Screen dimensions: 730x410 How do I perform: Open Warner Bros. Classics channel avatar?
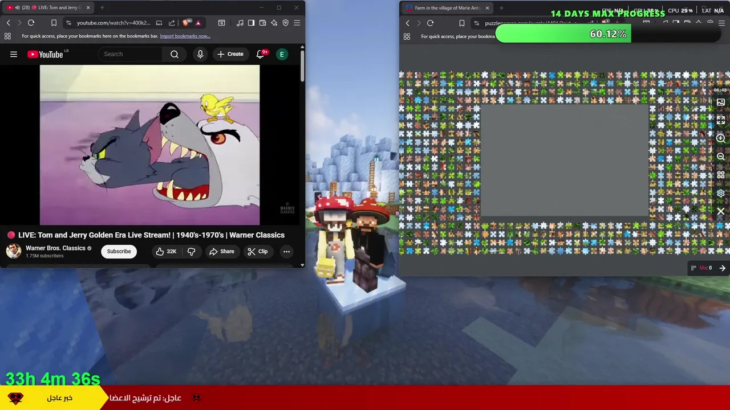(x=14, y=251)
